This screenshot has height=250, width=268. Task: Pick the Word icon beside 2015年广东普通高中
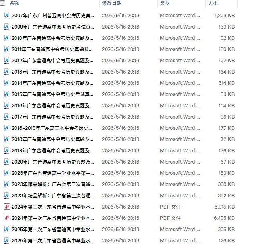click(6, 94)
